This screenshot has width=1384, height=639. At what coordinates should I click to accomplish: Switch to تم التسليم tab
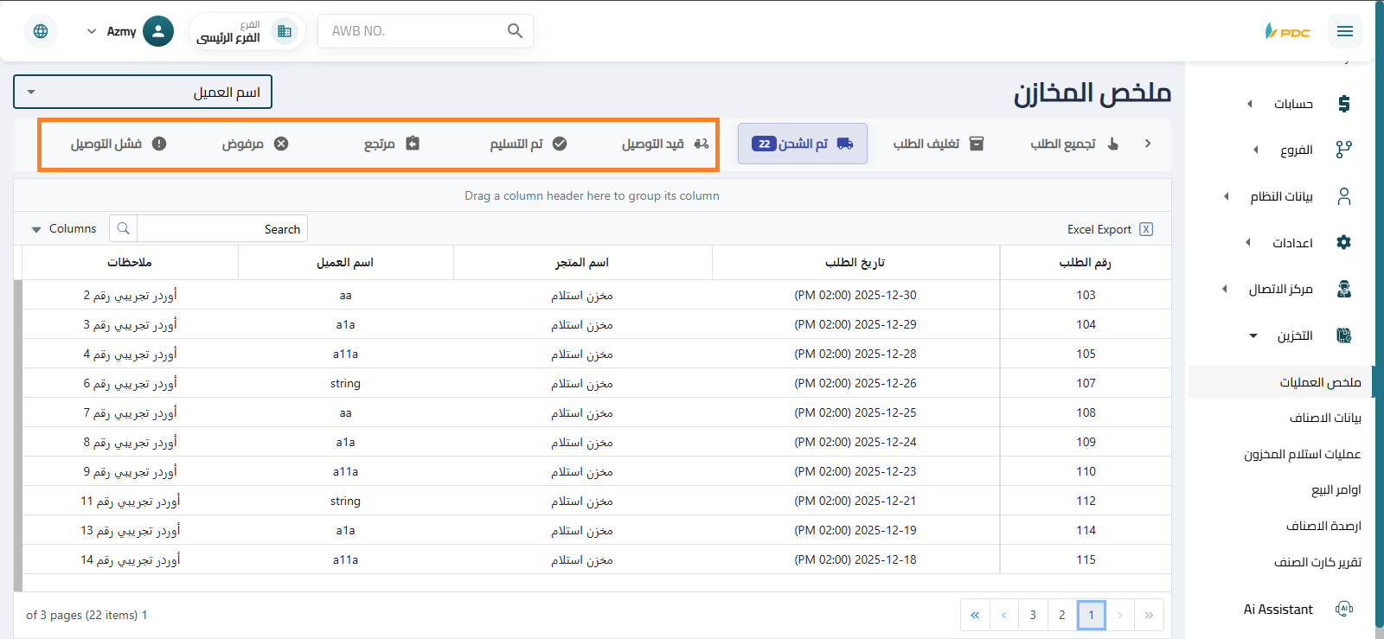click(529, 144)
